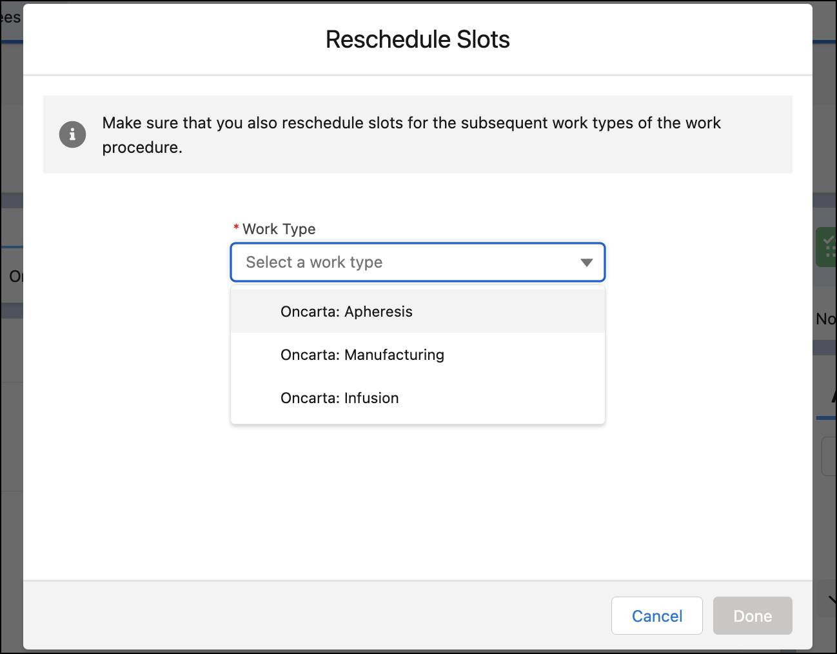Choose the 'Oncarta: Infusion' work type option
The image size is (837, 654).
(x=340, y=398)
